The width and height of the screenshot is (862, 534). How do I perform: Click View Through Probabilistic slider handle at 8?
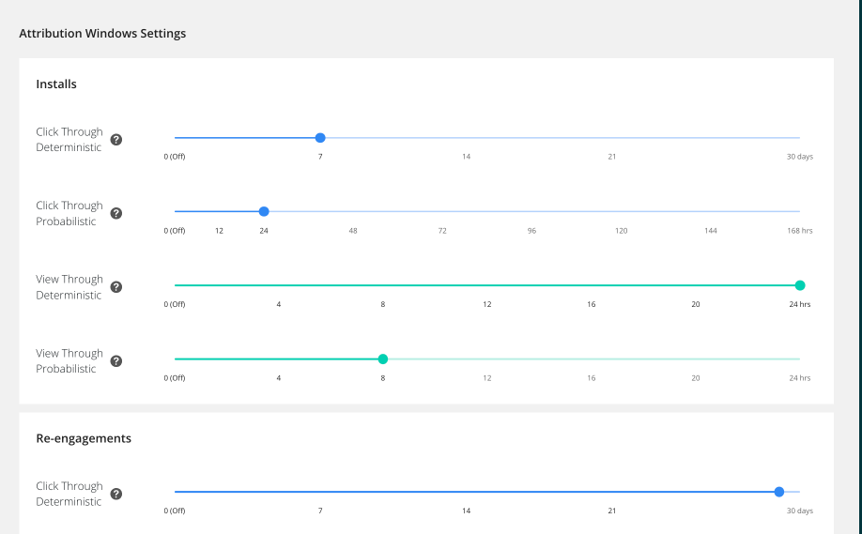tap(383, 359)
